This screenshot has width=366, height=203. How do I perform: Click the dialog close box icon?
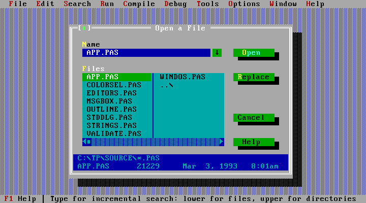point(84,28)
